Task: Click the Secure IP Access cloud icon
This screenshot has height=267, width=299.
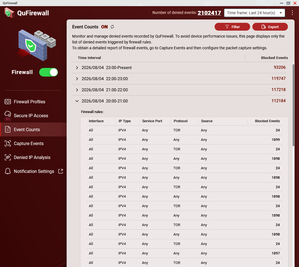Action: (x=7, y=114)
